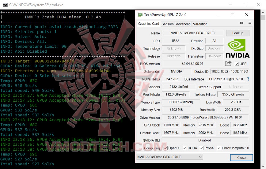Click the 'Total speed: 527 Sol/s' line
Image resolution: width=266 pixels, height=169 pixels.
click(x=27, y=164)
